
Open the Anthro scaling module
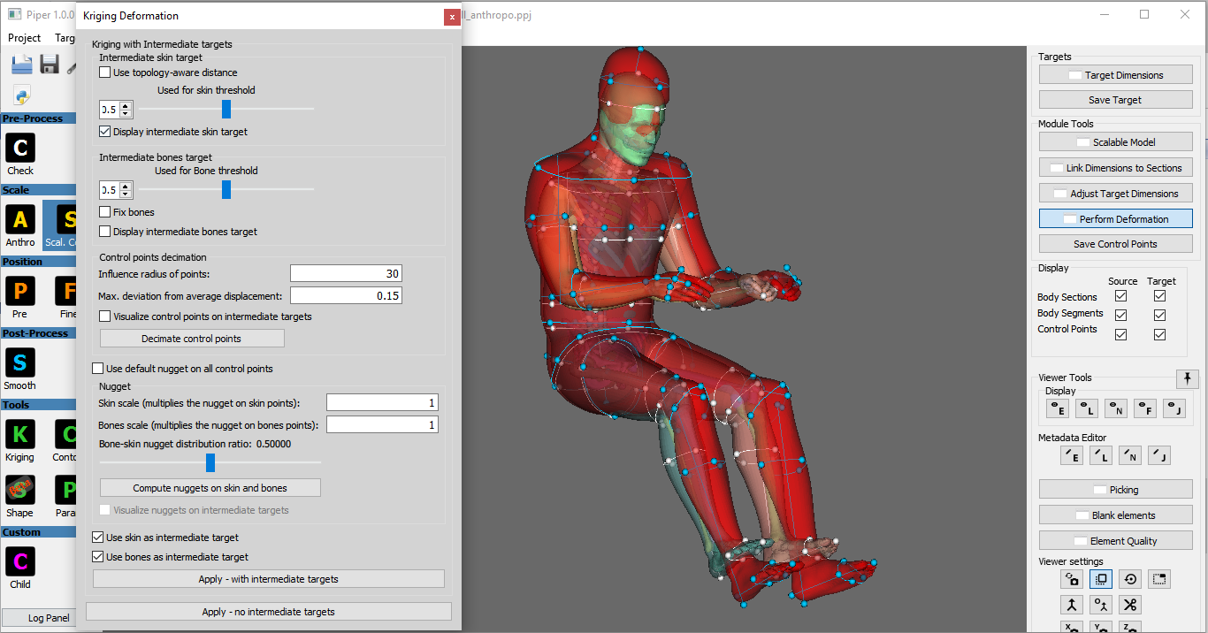pos(20,219)
